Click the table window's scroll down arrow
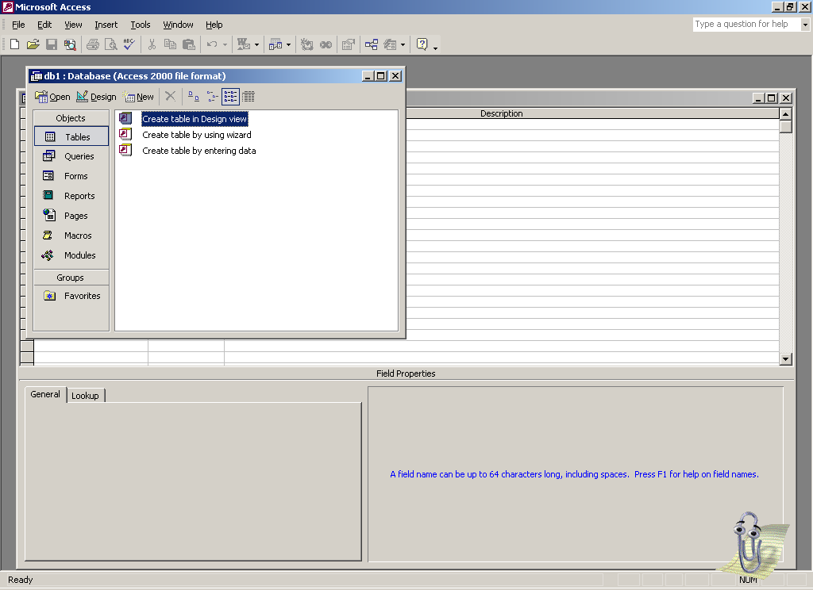Screen dimensions: 813x590 [785, 358]
